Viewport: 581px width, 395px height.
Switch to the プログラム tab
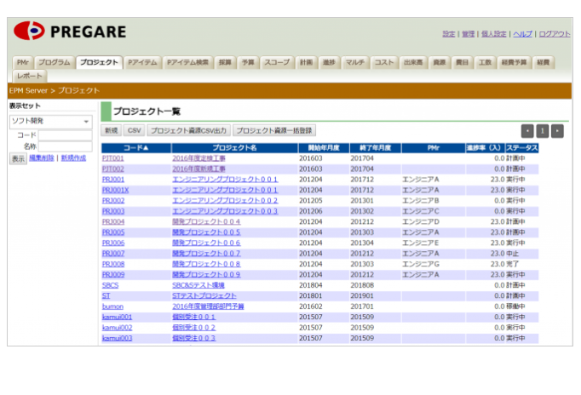point(54,63)
